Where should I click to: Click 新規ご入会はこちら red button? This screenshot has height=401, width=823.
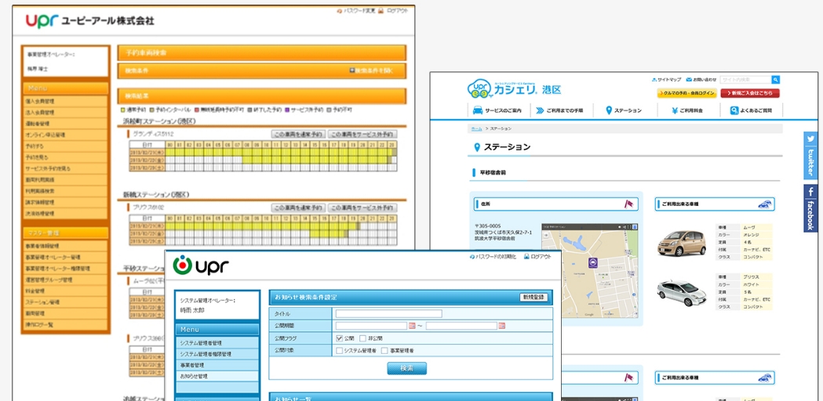tap(750, 93)
